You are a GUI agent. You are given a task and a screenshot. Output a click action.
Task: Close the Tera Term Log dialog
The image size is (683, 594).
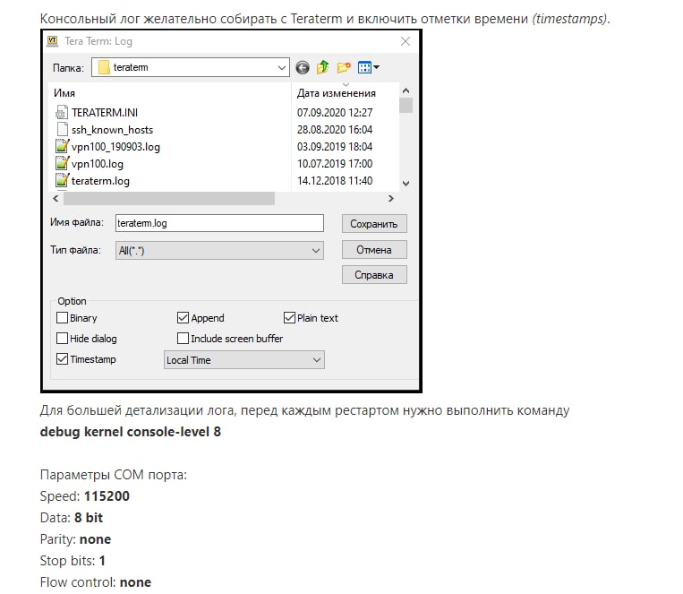[x=406, y=41]
